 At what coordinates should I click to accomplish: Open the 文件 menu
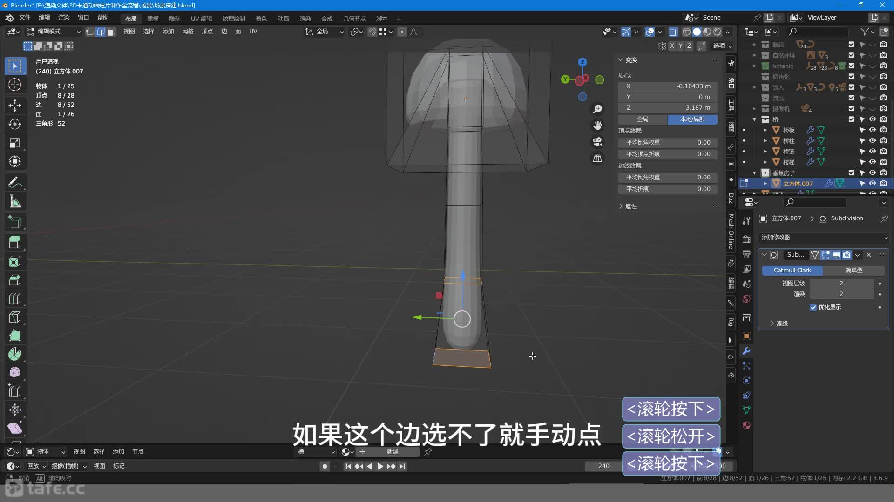[25, 18]
